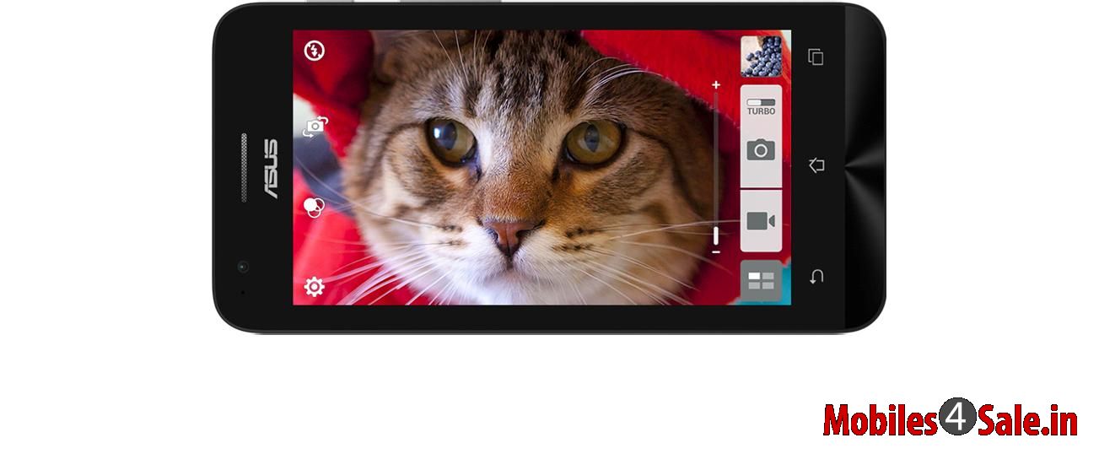Image resolution: width=1099 pixels, height=454 pixels.
Task: Open the camera modes grid menu
Action: 761,282
